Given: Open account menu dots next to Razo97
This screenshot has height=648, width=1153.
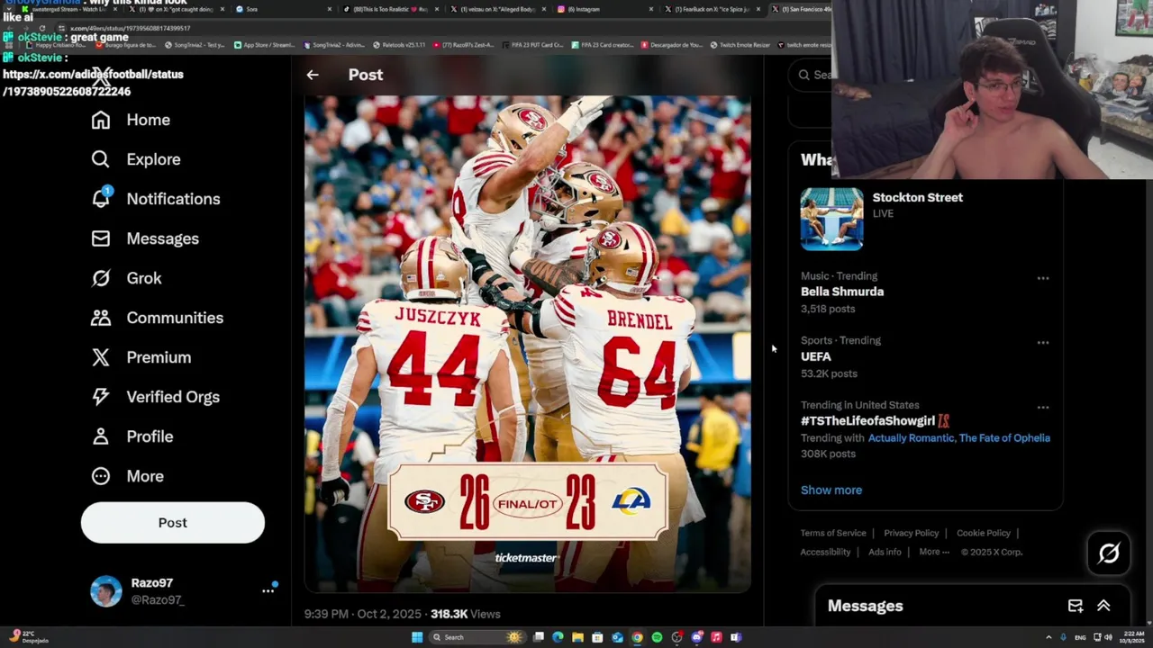Looking at the screenshot, I should tap(268, 590).
